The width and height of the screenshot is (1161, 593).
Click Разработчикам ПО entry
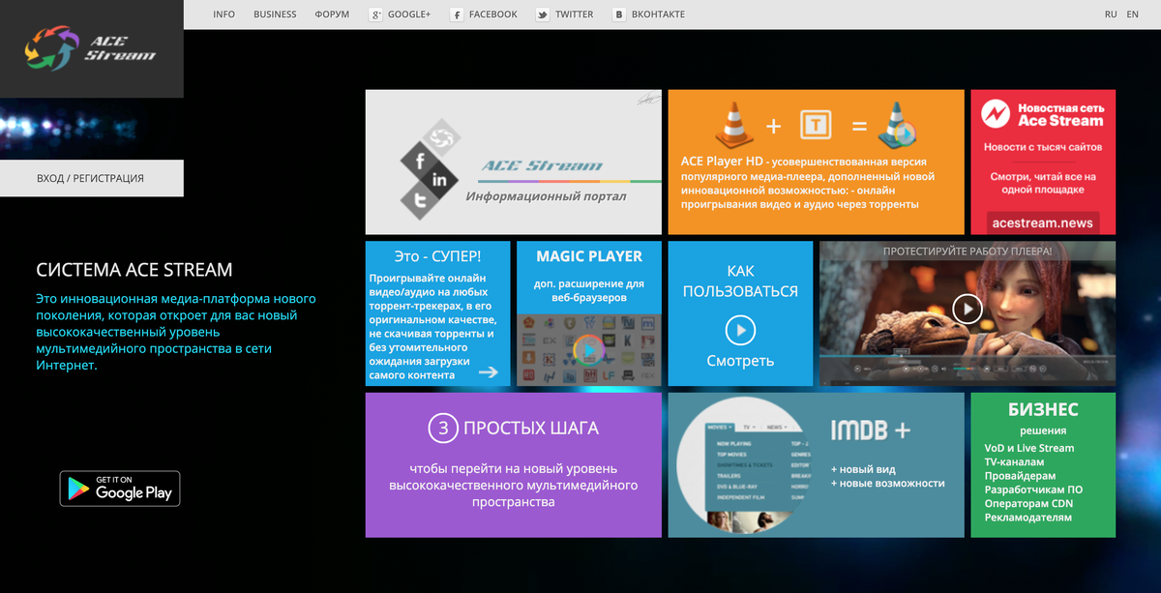(x=1034, y=489)
